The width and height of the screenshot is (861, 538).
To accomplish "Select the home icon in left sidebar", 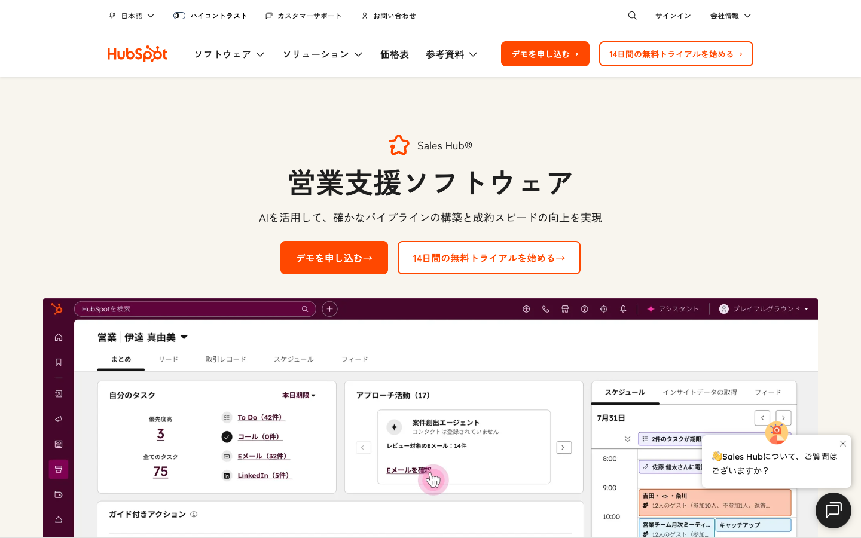I will 59,337.
